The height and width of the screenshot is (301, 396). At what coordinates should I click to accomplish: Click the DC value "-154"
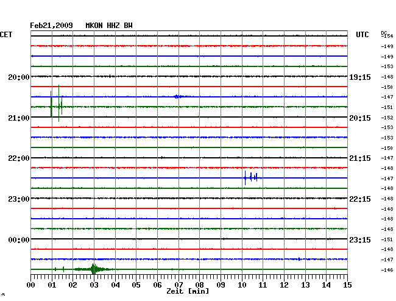pos(387,36)
